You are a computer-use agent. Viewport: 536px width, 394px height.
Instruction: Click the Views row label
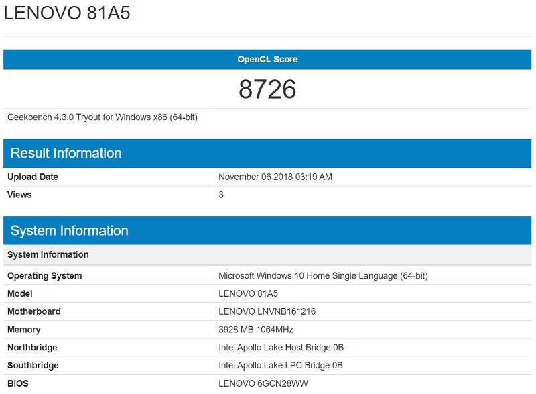coord(21,195)
